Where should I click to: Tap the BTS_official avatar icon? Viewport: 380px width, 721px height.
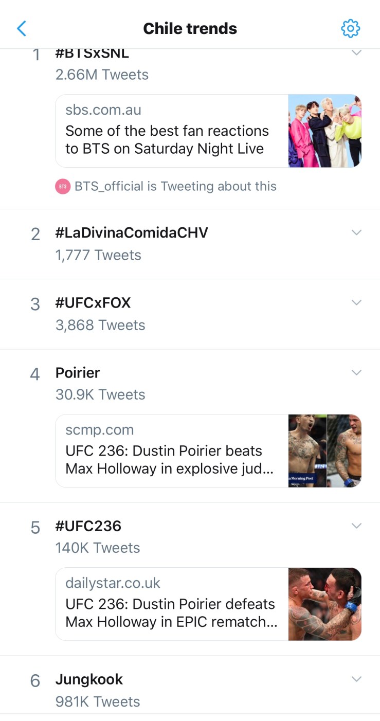point(62,187)
